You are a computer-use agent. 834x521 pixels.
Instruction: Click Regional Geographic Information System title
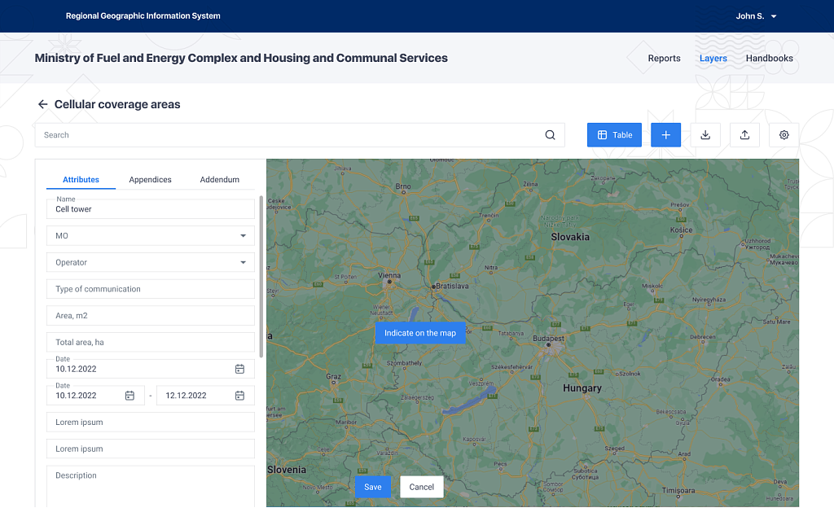click(143, 16)
